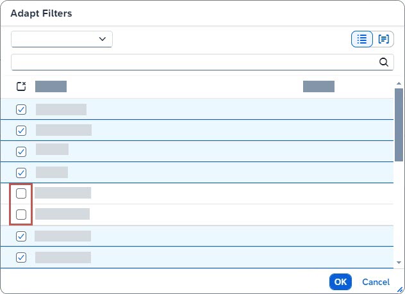
Task: Uncheck the fourth filter row checkbox
Action: point(21,172)
